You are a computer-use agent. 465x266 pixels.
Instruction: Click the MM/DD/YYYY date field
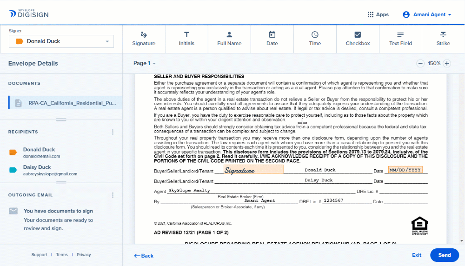pos(405,170)
